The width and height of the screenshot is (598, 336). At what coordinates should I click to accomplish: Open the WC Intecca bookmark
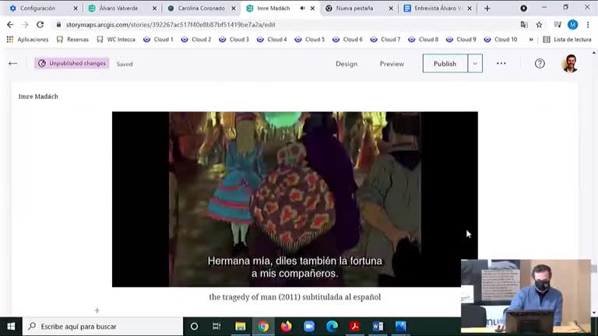coord(116,39)
